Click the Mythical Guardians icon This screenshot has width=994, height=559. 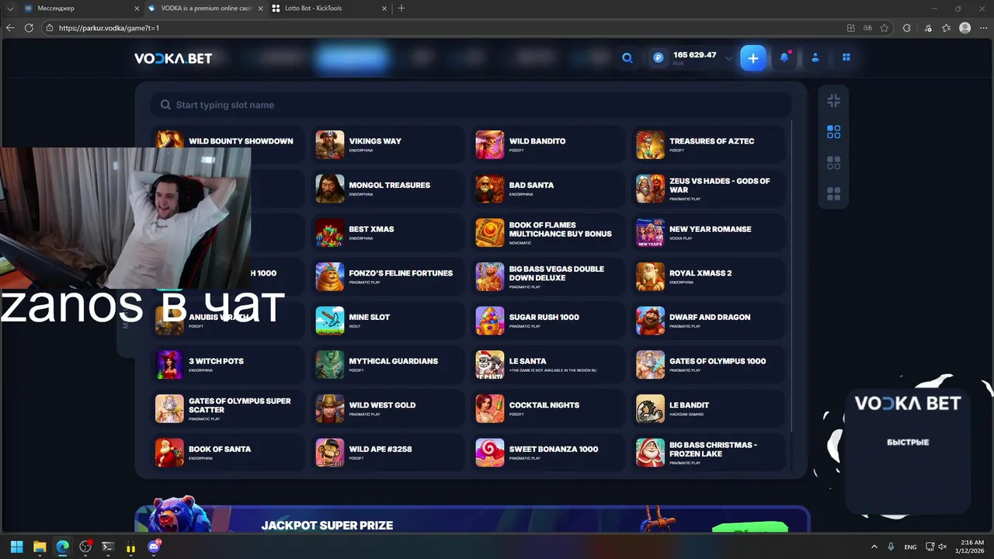330,365
